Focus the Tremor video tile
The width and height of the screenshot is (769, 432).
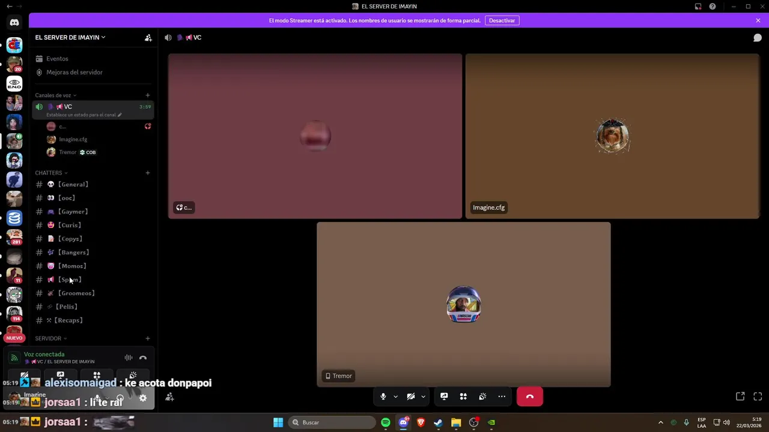point(464,305)
